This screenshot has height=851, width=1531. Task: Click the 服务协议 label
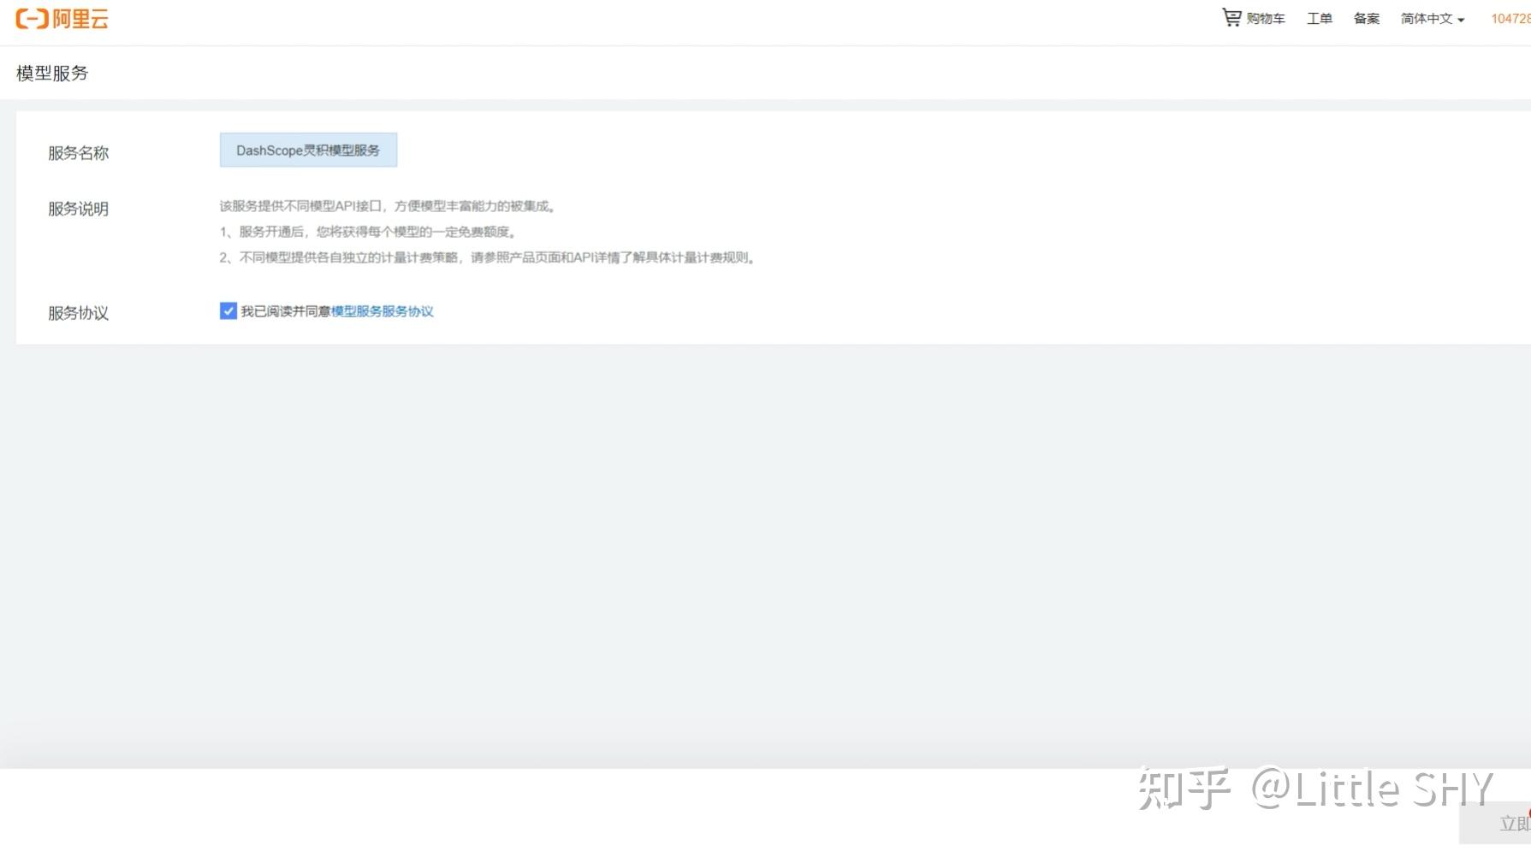[78, 313]
